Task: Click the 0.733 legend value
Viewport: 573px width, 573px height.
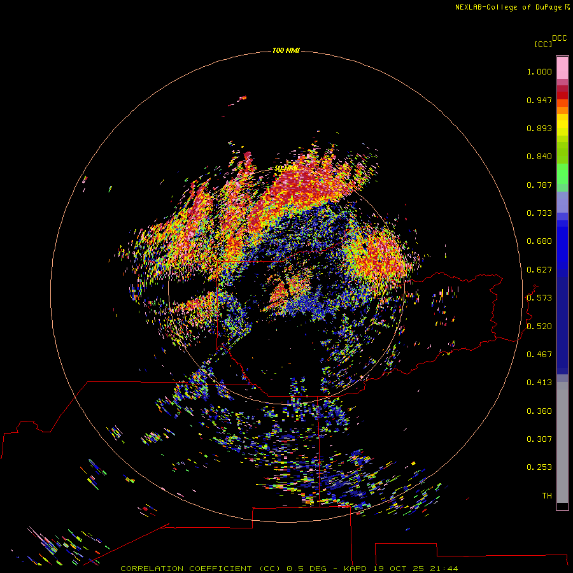Action: tap(539, 213)
